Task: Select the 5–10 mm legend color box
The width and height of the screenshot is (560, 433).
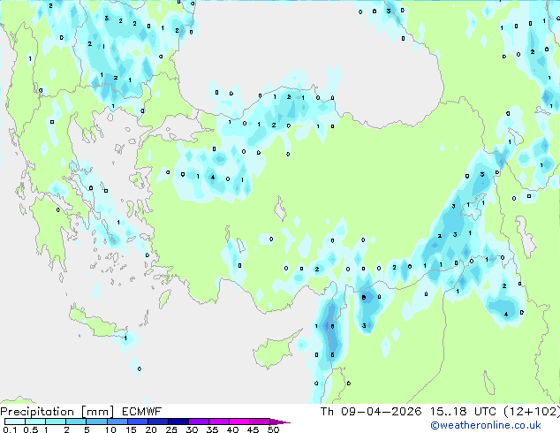Action: tap(96, 422)
